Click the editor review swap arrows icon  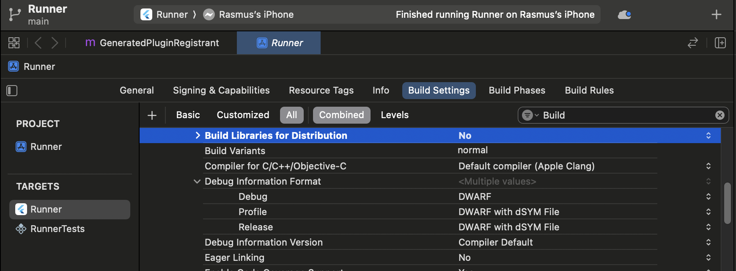(693, 43)
